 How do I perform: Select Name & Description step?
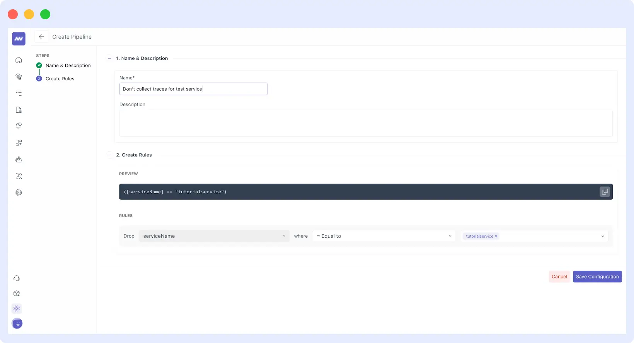tap(68, 66)
